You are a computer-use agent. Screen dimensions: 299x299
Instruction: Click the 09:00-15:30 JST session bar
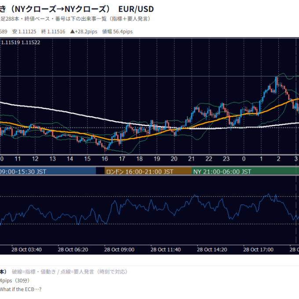click(x=48, y=171)
